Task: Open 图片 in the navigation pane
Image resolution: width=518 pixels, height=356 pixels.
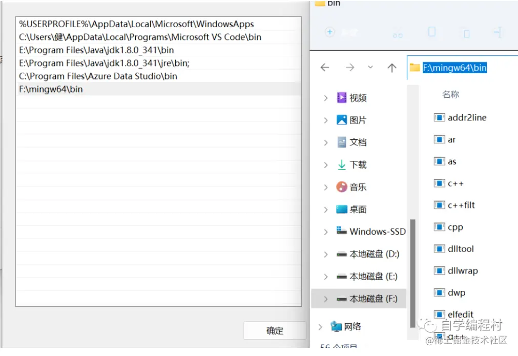Action: 351,120
